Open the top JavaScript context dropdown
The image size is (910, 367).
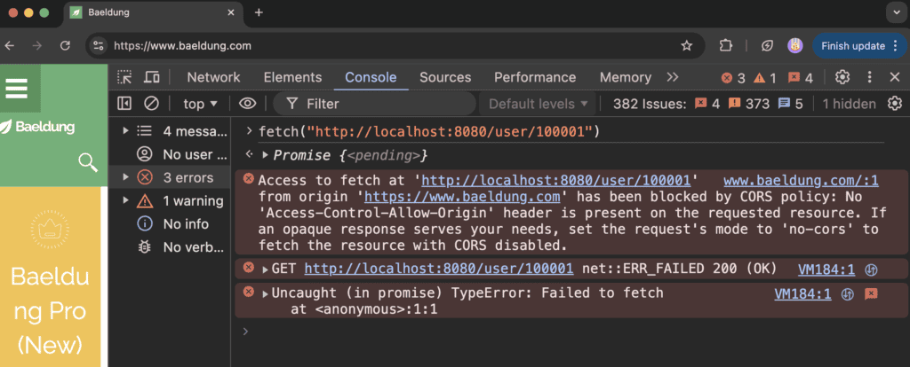coord(200,104)
